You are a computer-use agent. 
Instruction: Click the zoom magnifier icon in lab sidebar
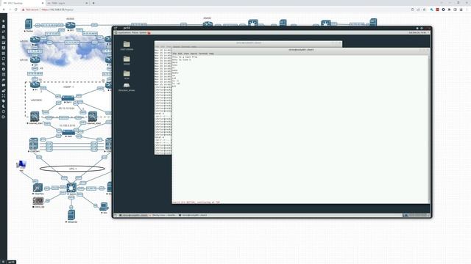click(3, 64)
